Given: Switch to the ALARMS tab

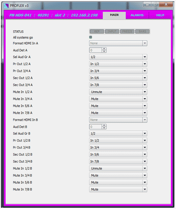Looking at the screenshot, I should [x=137, y=15].
